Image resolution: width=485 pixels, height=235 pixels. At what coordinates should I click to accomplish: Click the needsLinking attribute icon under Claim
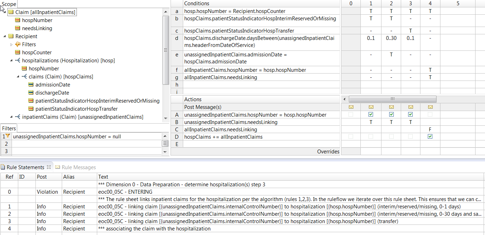(18, 28)
